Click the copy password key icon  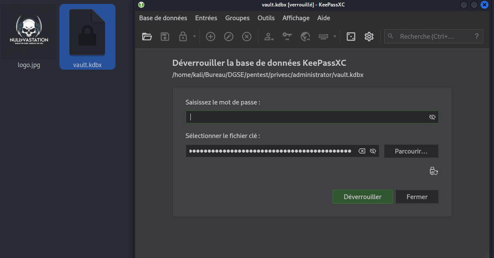pos(287,37)
